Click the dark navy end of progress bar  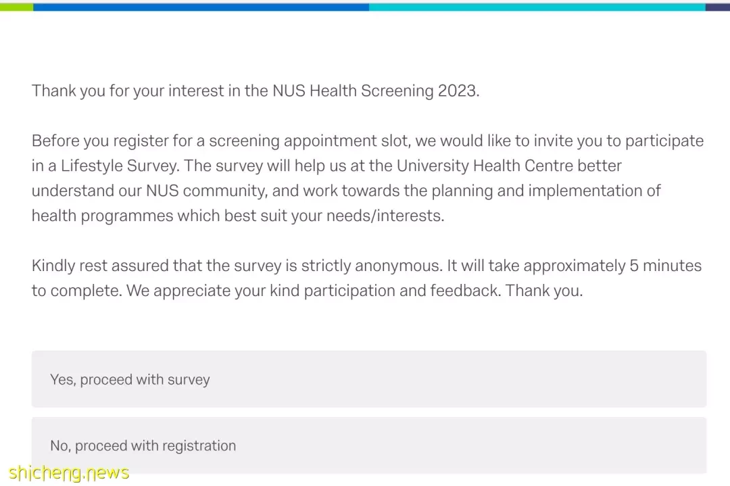(x=717, y=7)
